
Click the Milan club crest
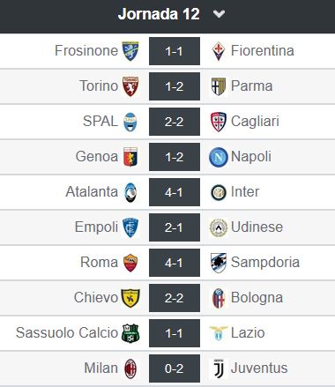point(130,368)
